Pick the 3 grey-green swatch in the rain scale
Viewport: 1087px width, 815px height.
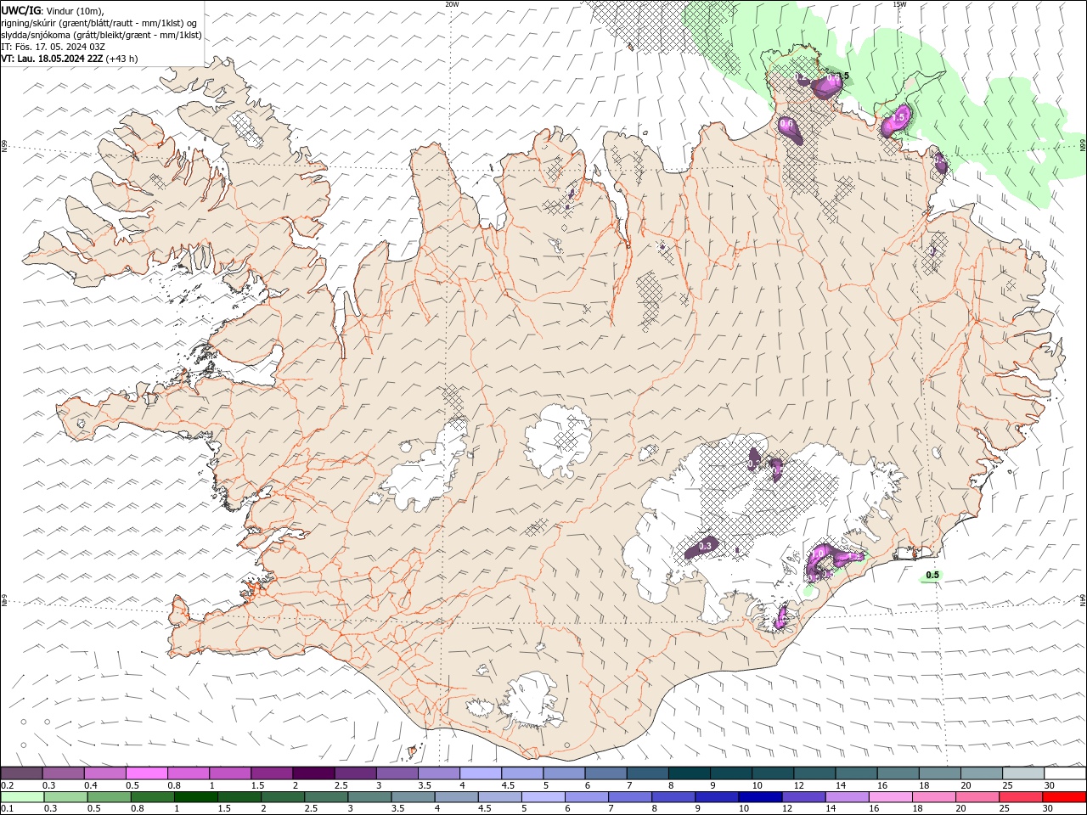369,797
